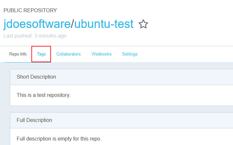Click the slash between owner and repo name
Viewport: 233px width, 145px height.
[72, 24]
